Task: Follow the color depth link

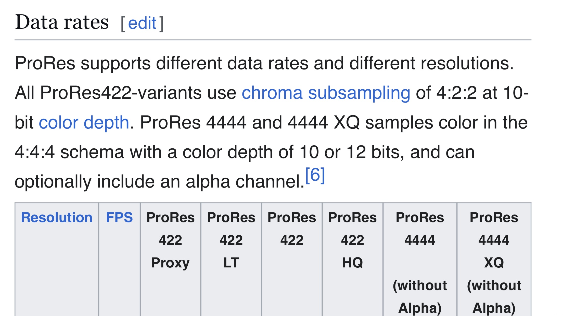Action: pos(84,122)
